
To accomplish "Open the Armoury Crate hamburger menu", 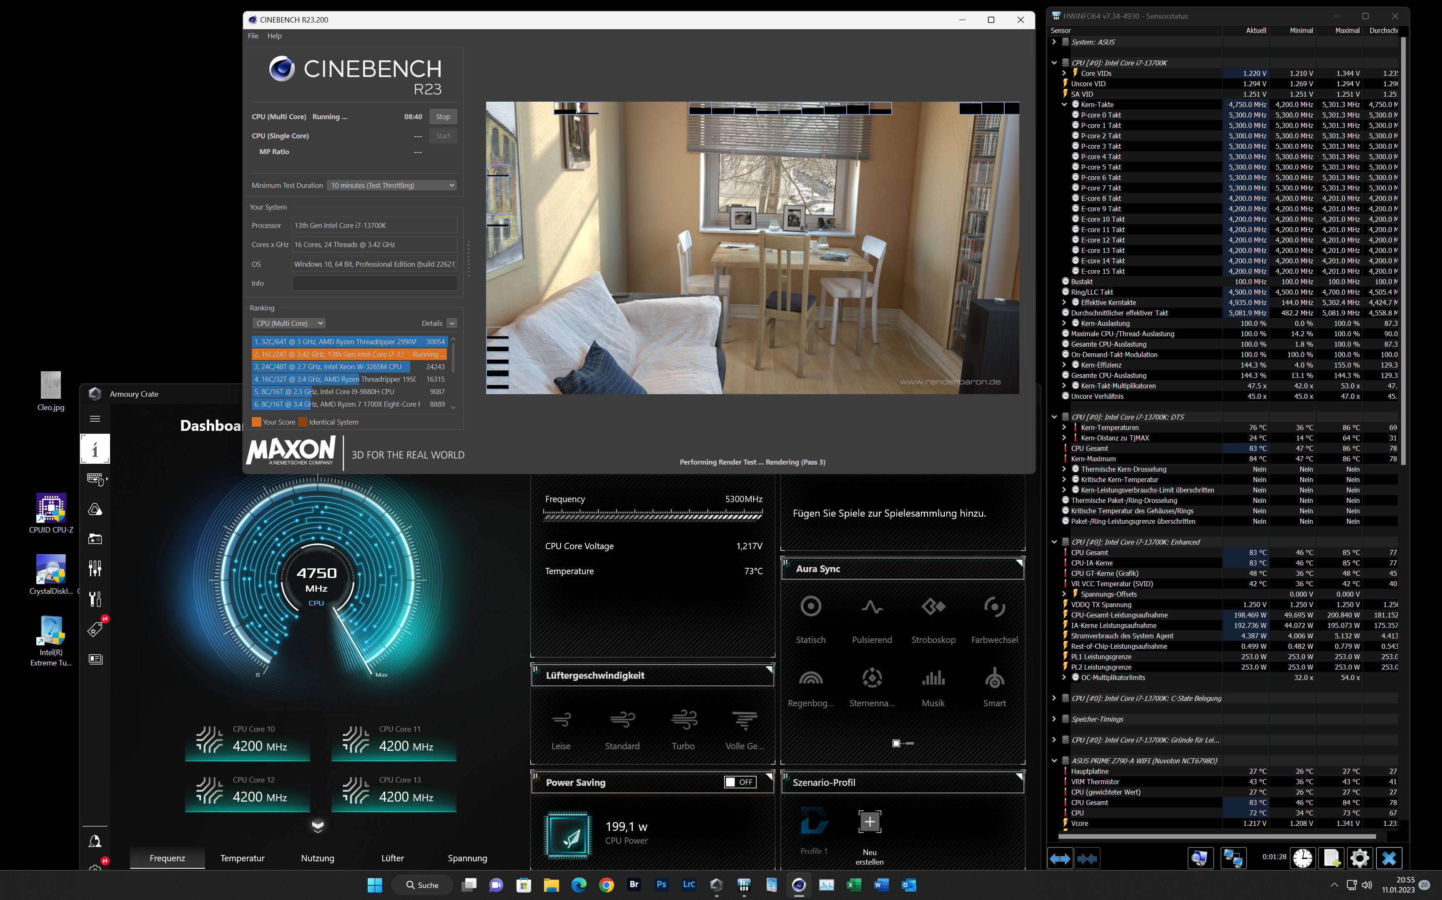I will (x=95, y=418).
